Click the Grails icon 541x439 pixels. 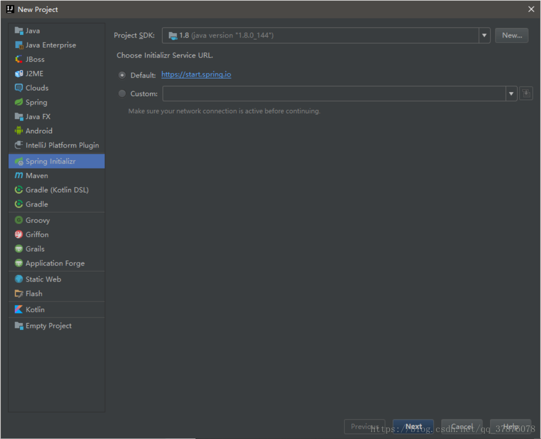click(x=18, y=249)
